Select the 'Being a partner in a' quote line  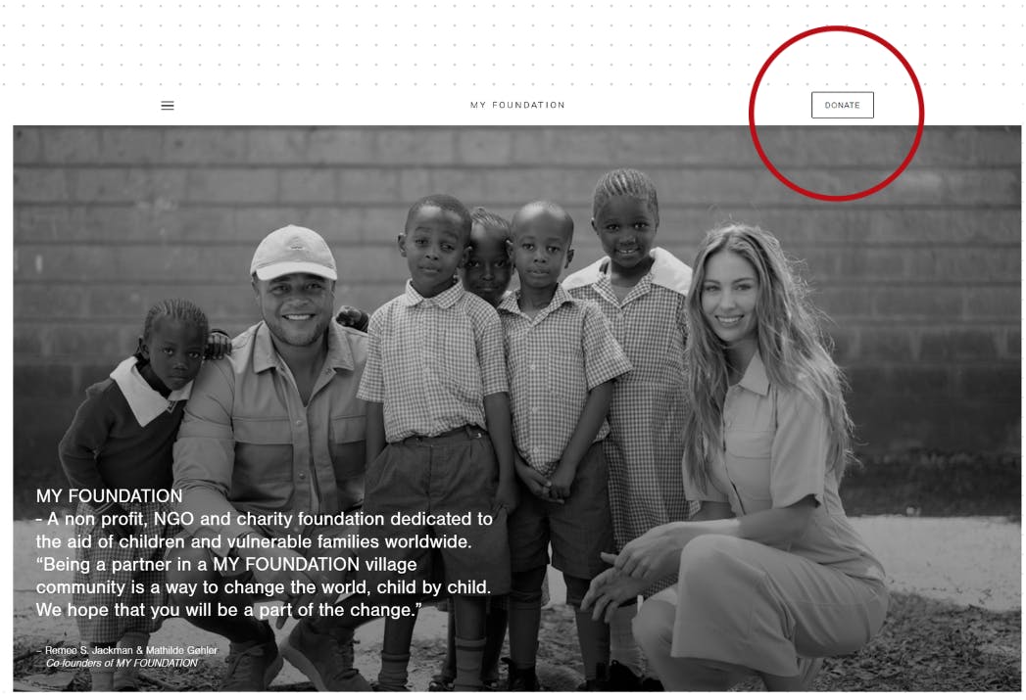(226, 565)
